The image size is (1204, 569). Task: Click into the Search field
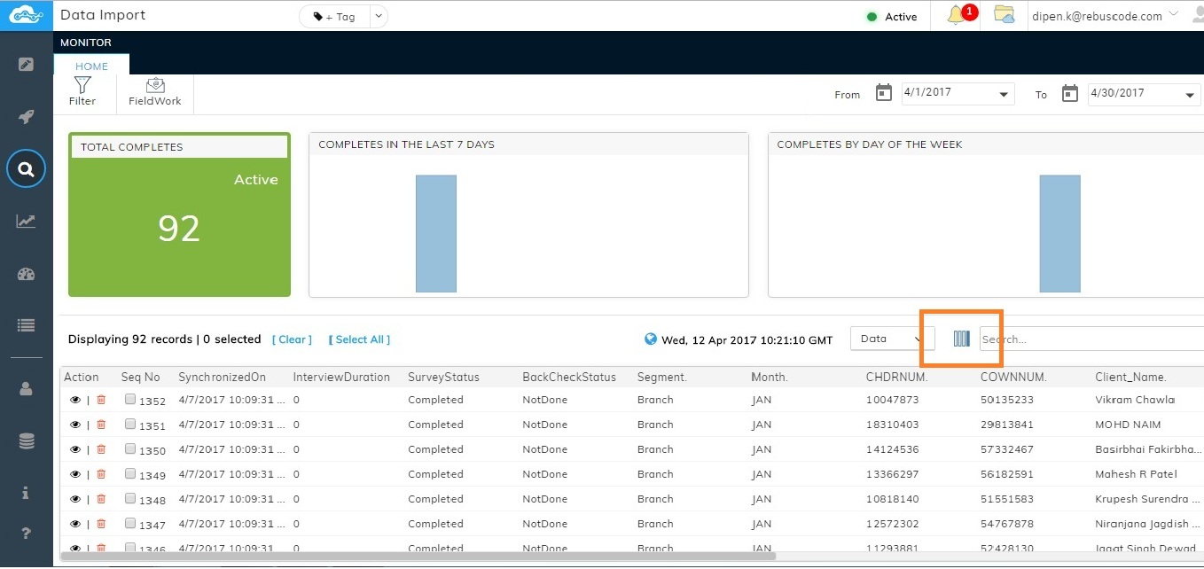pos(1091,339)
